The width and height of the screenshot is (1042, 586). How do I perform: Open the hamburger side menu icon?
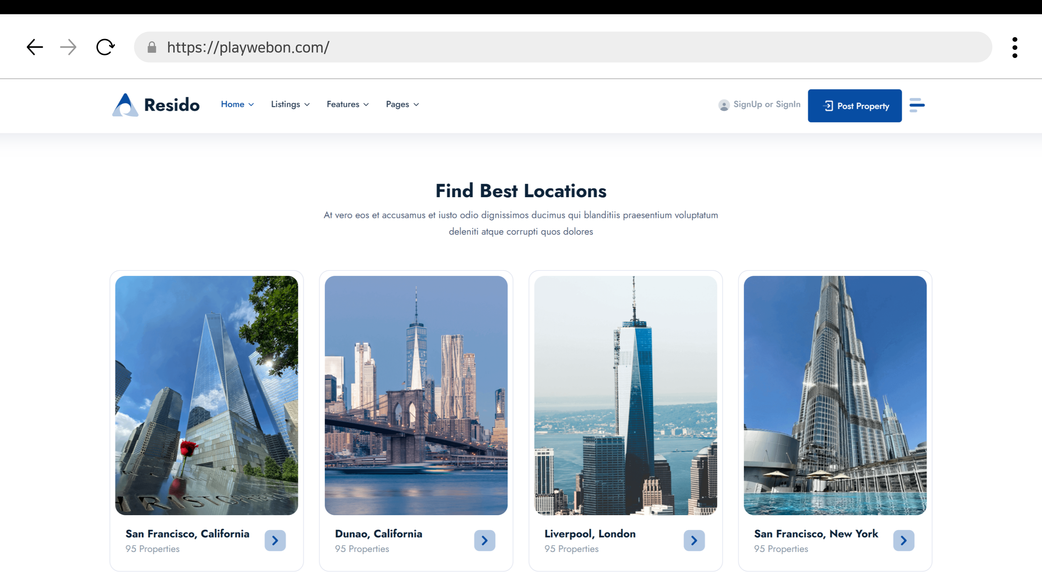[x=917, y=105]
